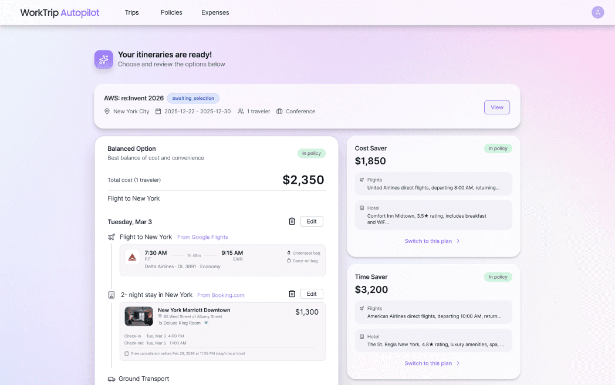Open the user profile avatar icon

(598, 12)
